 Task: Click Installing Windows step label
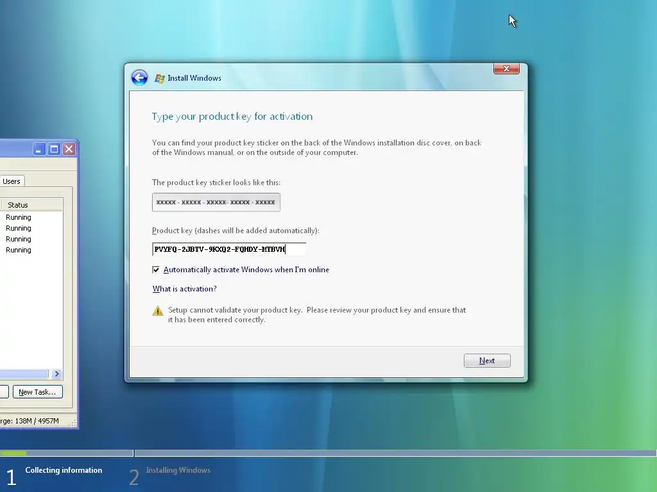pos(178,470)
